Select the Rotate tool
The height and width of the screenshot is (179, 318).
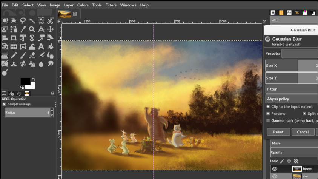(x=32, y=38)
